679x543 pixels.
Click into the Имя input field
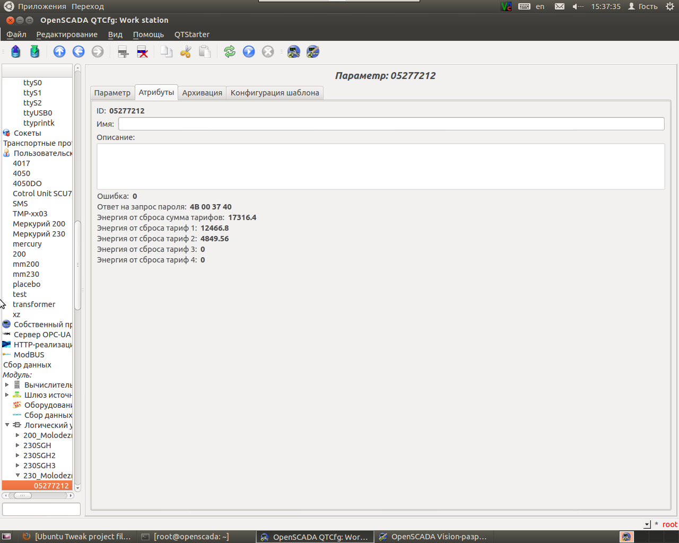tap(391, 124)
